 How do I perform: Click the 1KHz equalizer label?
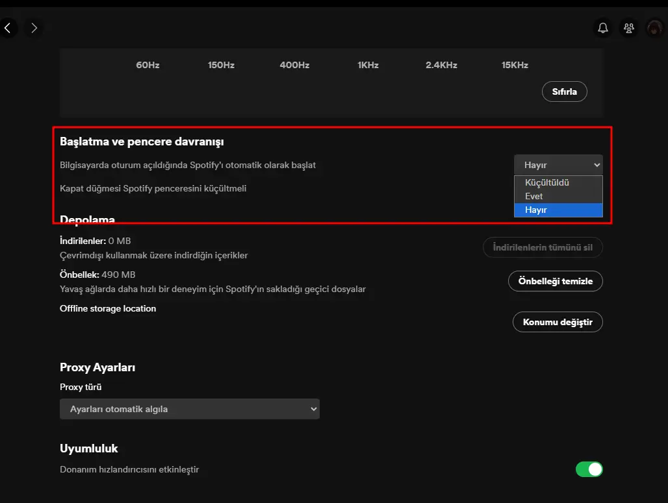368,65
